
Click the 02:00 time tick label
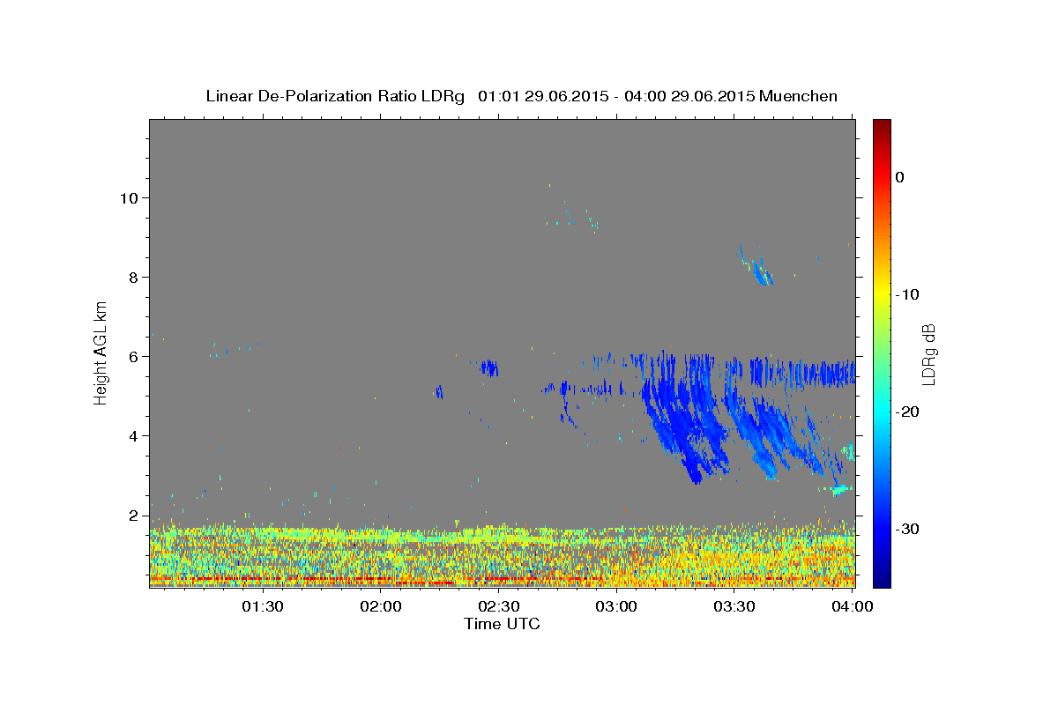pos(381,607)
